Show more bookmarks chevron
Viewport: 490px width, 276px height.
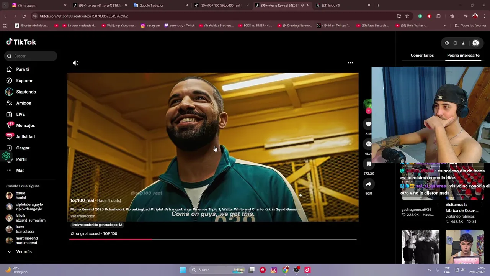(444, 26)
